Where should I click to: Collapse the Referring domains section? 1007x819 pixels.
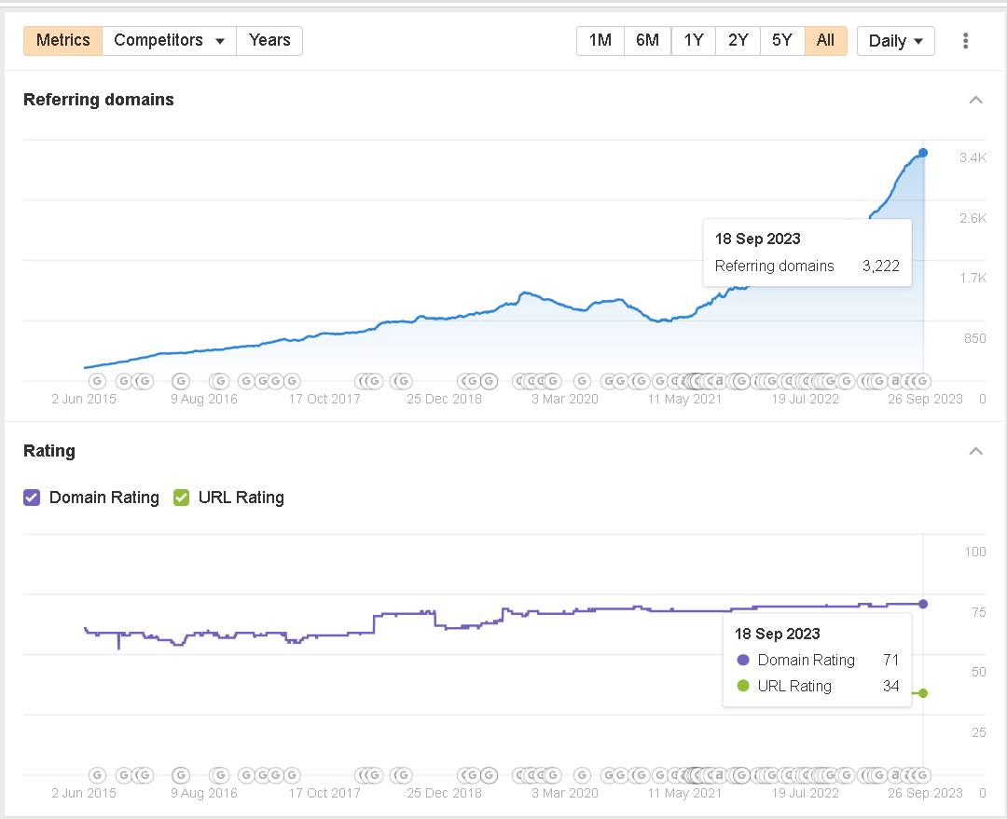click(975, 100)
